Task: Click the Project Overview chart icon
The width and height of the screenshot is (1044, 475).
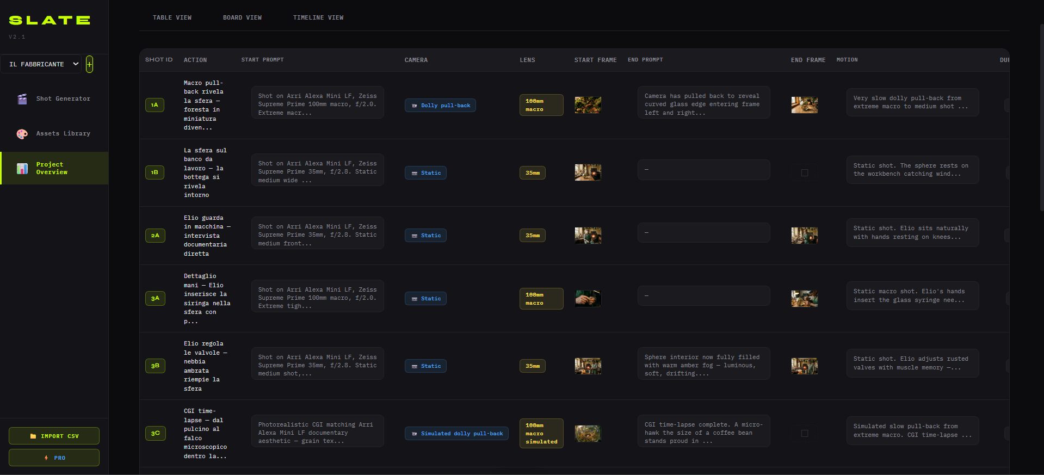Action: coord(22,169)
